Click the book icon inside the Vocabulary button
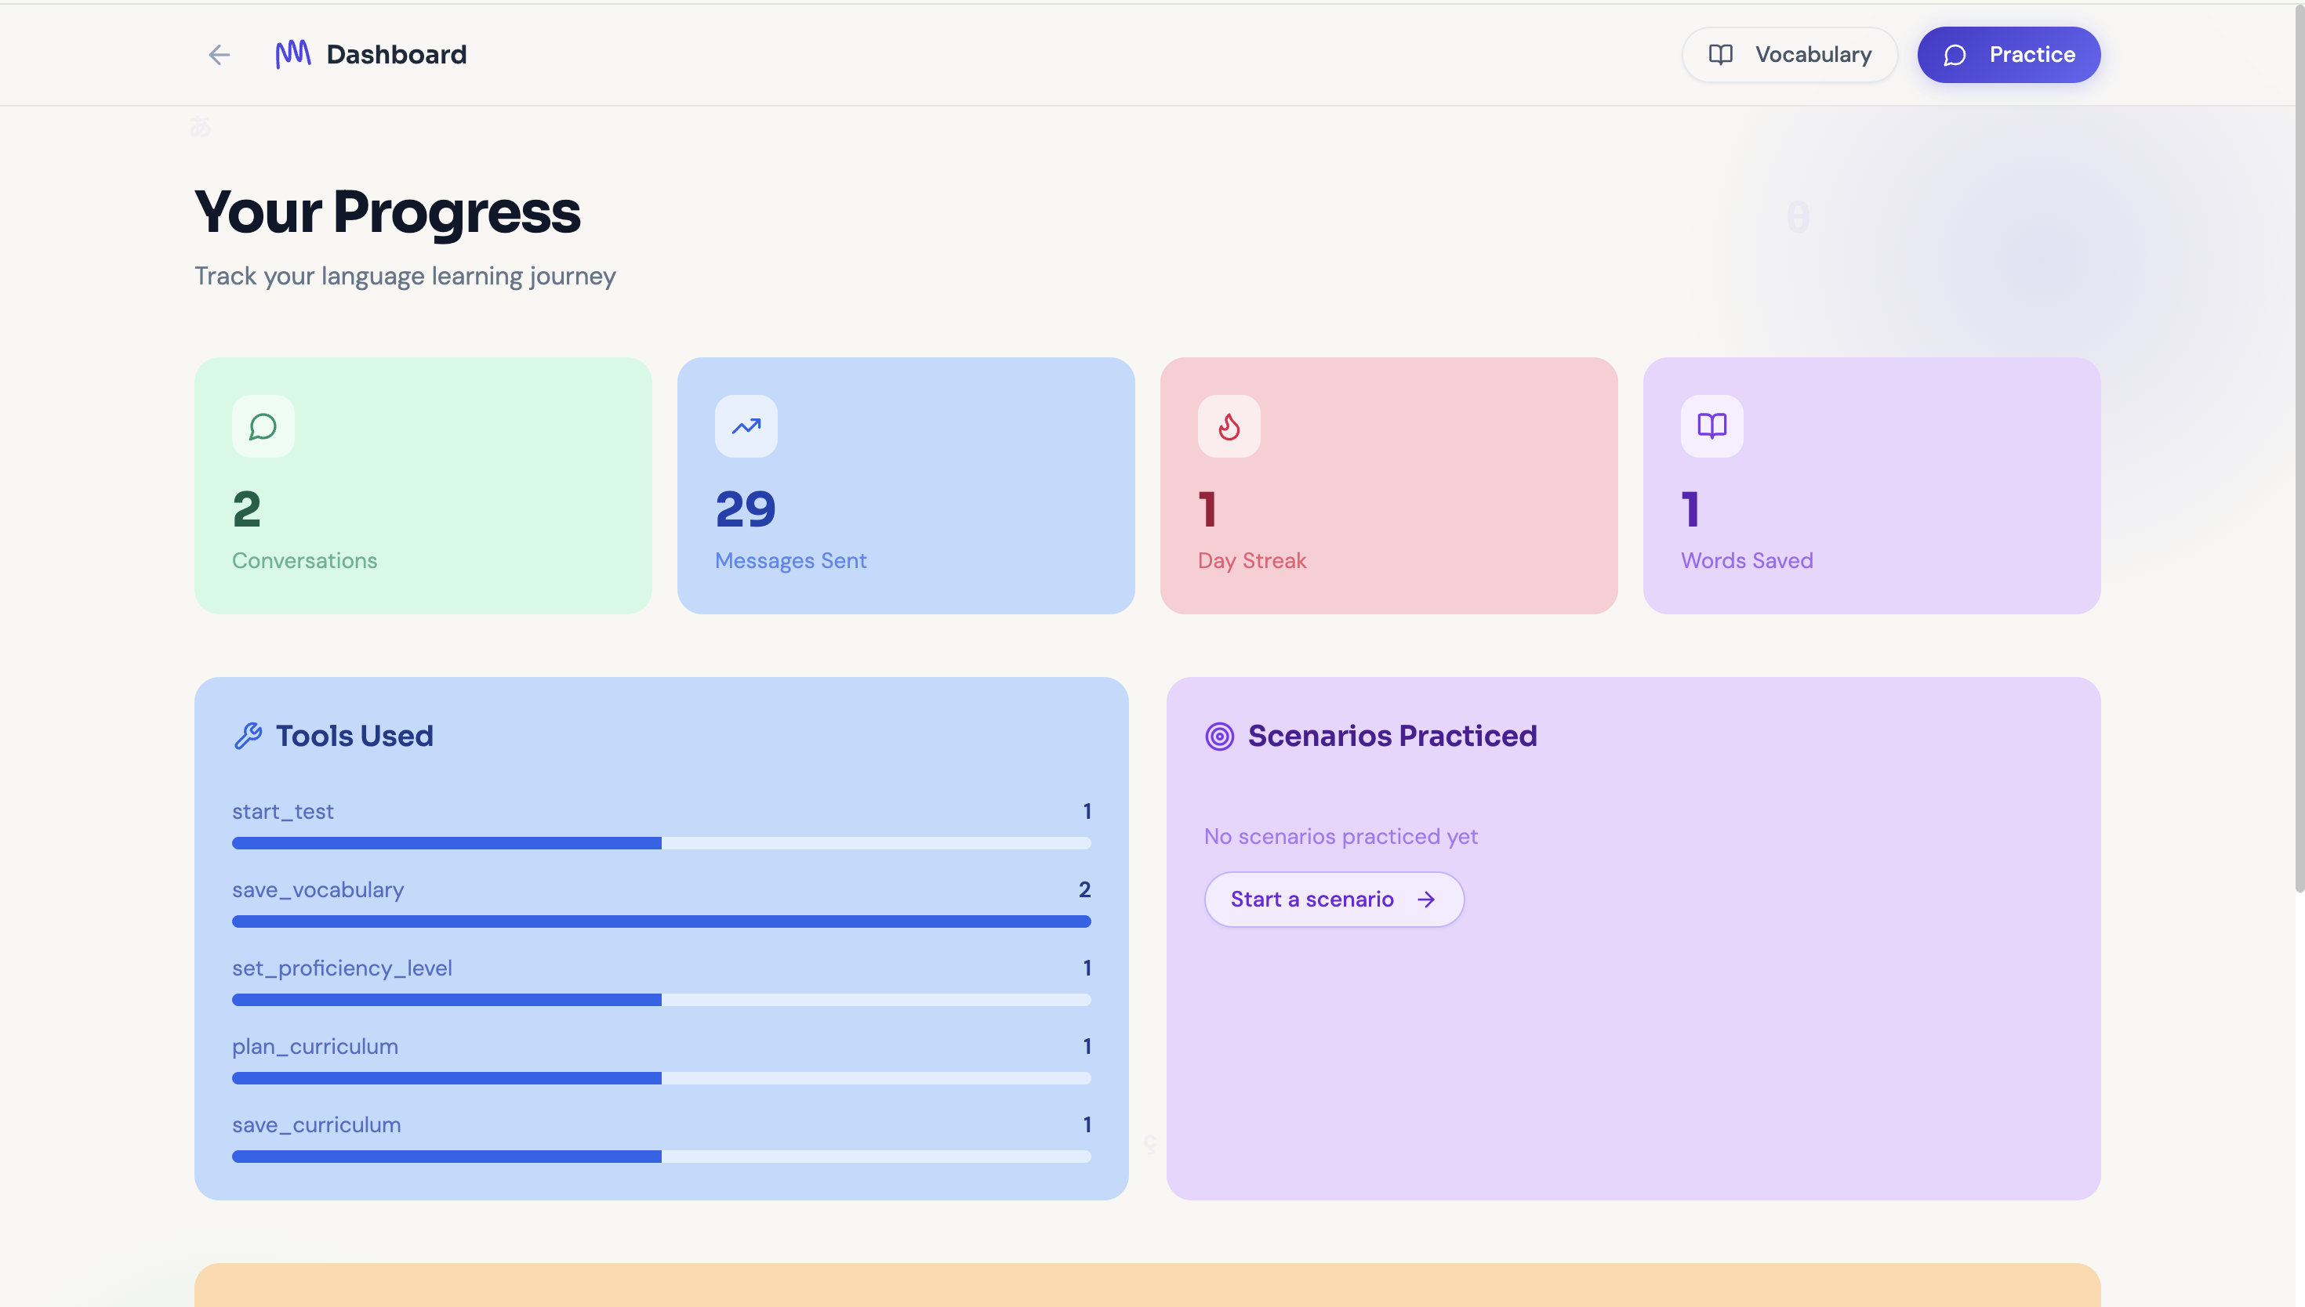 click(x=1719, y=55)
